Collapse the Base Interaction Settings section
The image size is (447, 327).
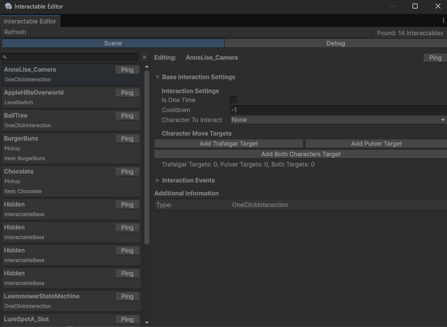(157, 77)
